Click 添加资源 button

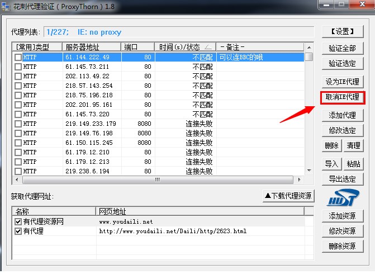coord(343,216)
